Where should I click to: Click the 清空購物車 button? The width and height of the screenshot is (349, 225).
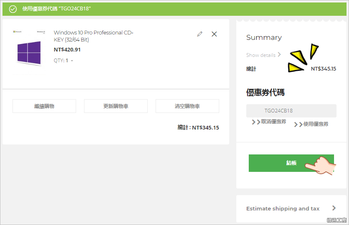187,106
